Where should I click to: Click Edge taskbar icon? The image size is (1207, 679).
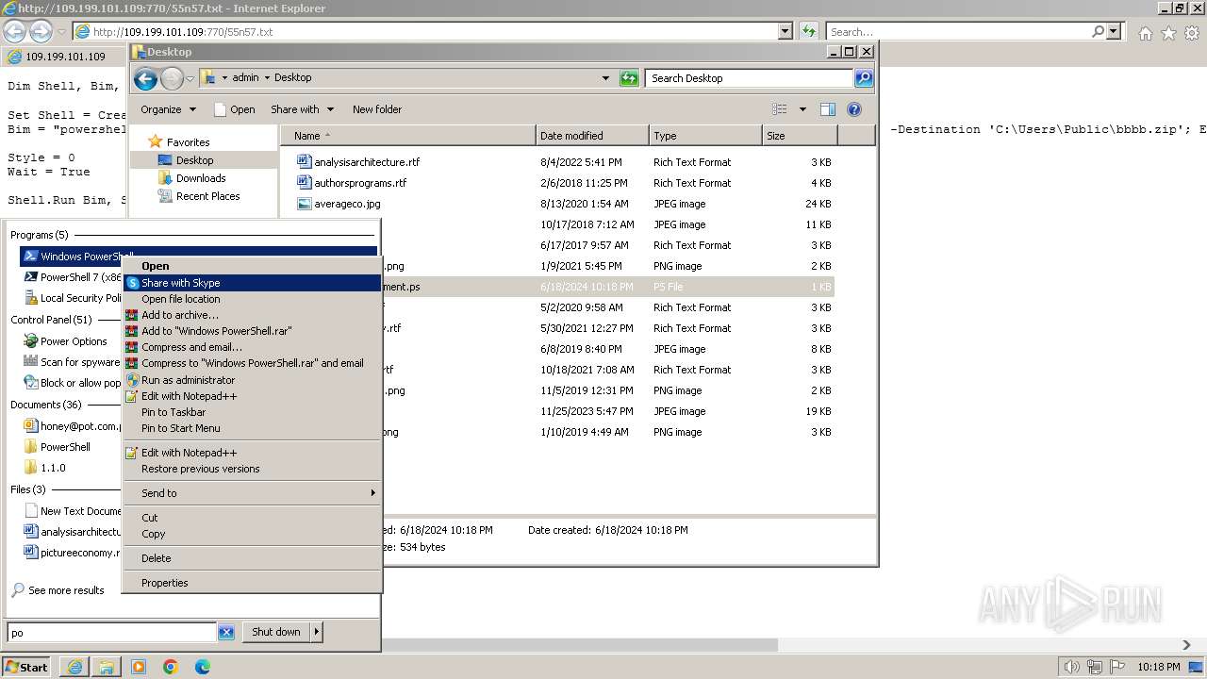click(203, 667)
